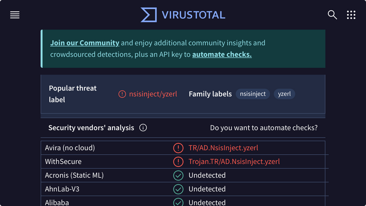Click the TR/AD.NsisInject.yzerl detection
The width and height of the screenshot is (366, 206).
[223, 148]
